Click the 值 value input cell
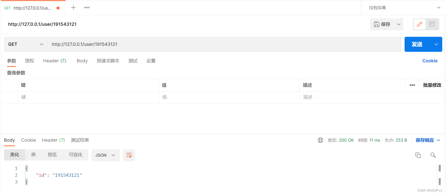 (x=229, y=97)
